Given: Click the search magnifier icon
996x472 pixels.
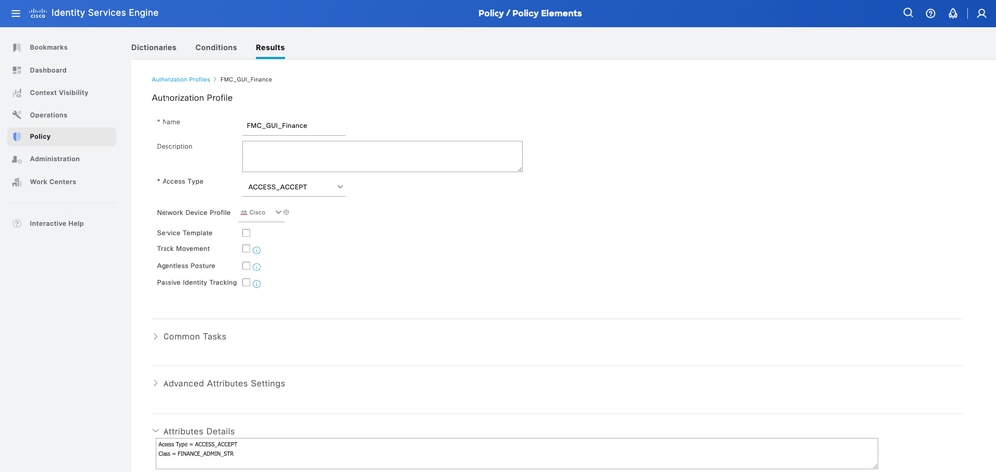Looking at the screenshot, I should tap(908, 13).
